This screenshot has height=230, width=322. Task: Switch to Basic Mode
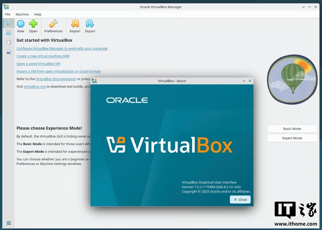(x=292, y=128)
